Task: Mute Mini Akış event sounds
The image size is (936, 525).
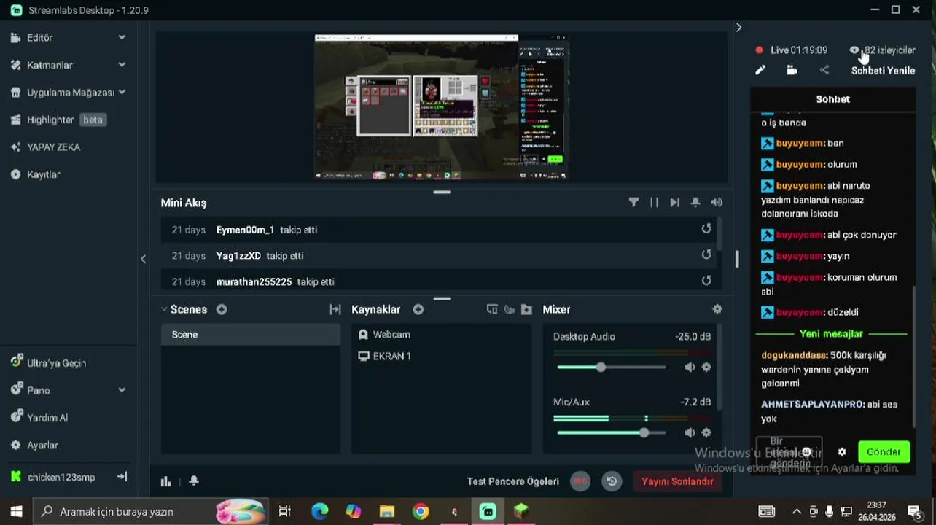Action: (717, 203)
